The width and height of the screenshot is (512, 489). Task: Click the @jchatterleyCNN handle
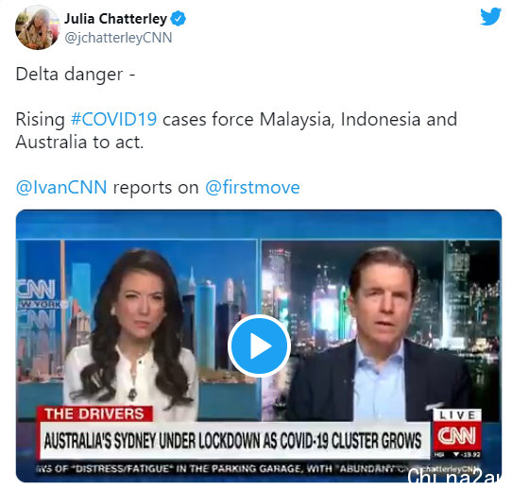coord(118,38)
